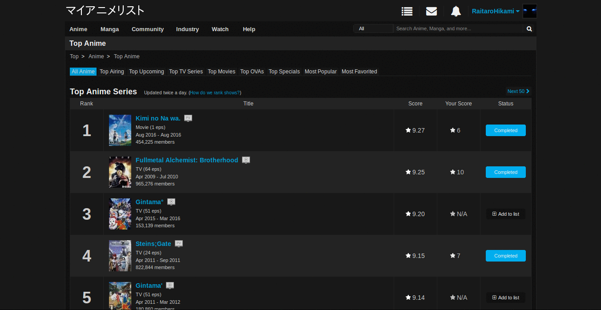Open Steins;Gate title link
601x310 pixels.
[153, 244]
